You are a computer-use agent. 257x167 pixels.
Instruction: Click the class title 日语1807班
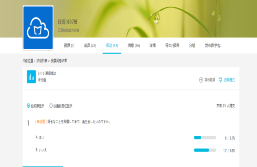(x=67, y=22)
